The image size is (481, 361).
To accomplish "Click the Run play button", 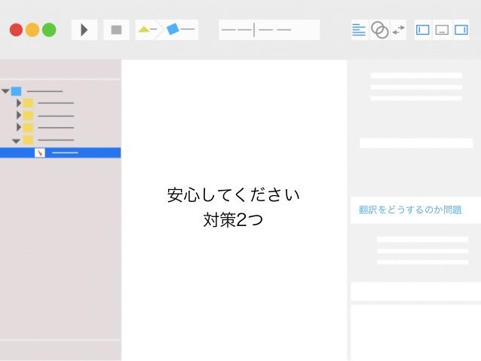I will tap(84, 30).
